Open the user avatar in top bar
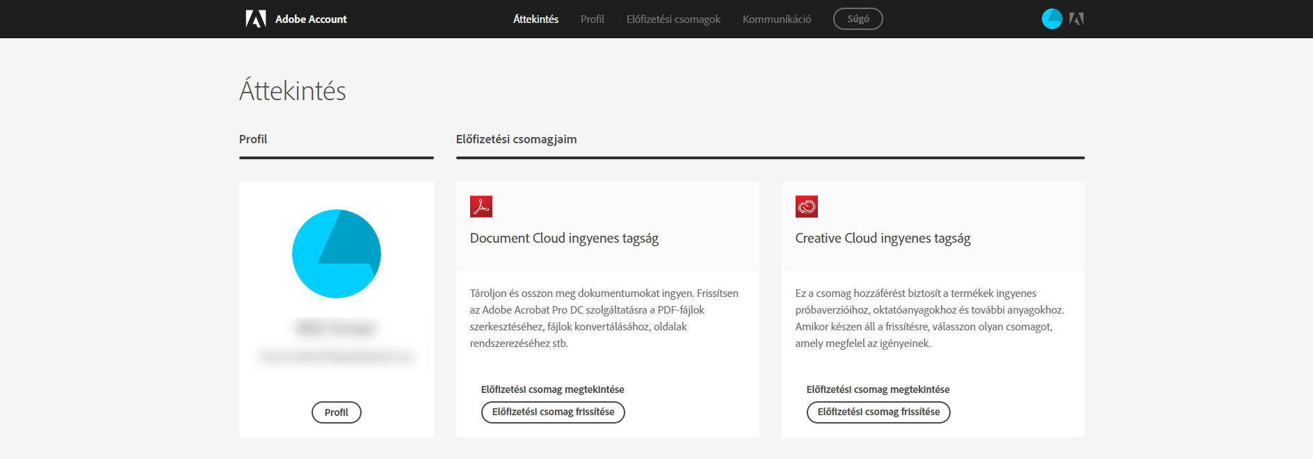1313x459 pixels. pyautogui.click(x=1052, y=19)
